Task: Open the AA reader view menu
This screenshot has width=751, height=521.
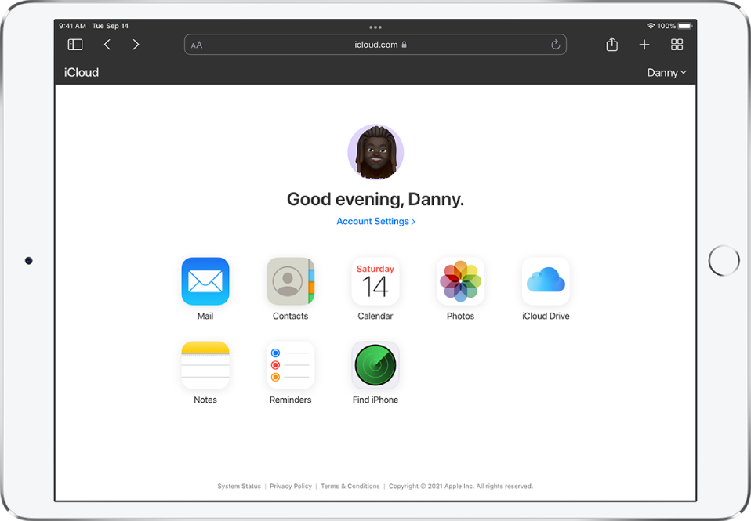Action: pyautogui.click(x=196, y=45)
